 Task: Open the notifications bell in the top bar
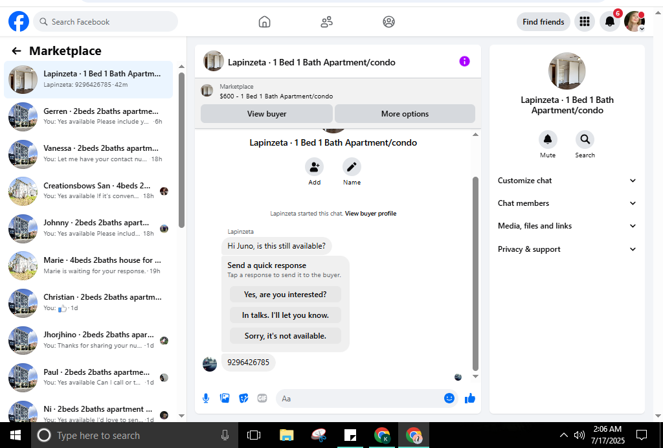click(x=609, y=21)
